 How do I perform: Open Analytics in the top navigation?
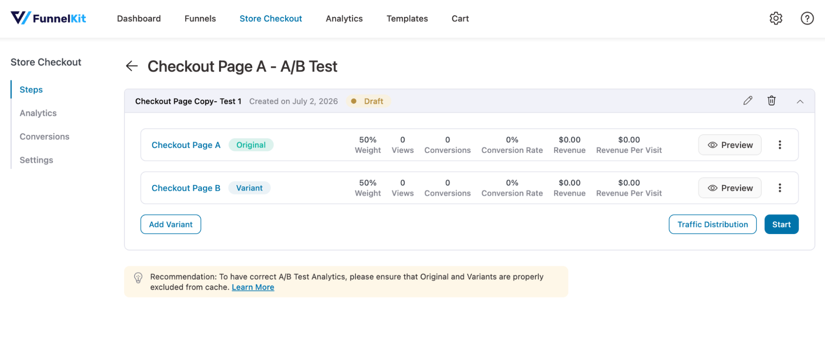[x=344, y=19]
